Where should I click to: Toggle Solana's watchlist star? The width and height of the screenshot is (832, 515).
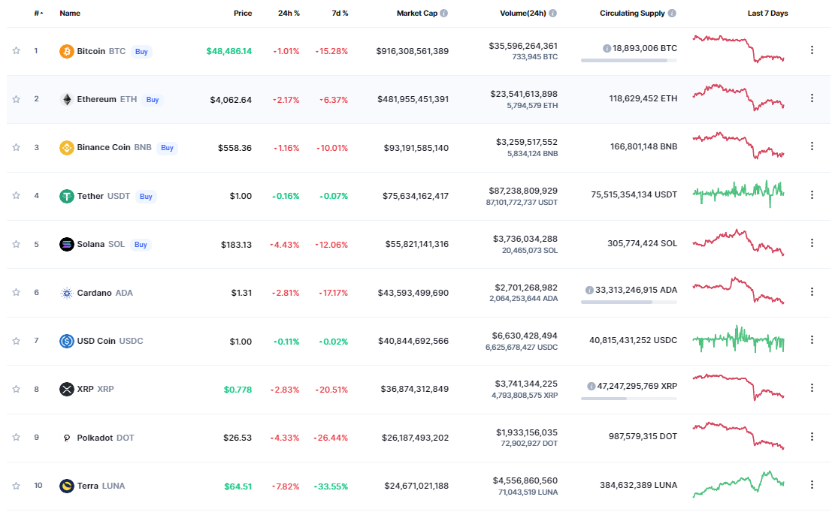pos(17,244)
